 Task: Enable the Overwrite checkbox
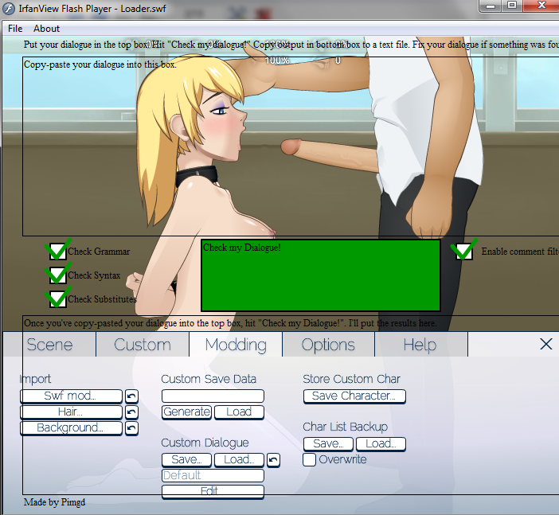310,460
